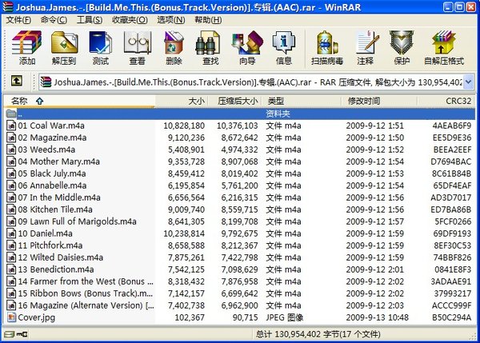
Task: Click the Cover.jpg image file icon
Action: [x=11, y=317]
